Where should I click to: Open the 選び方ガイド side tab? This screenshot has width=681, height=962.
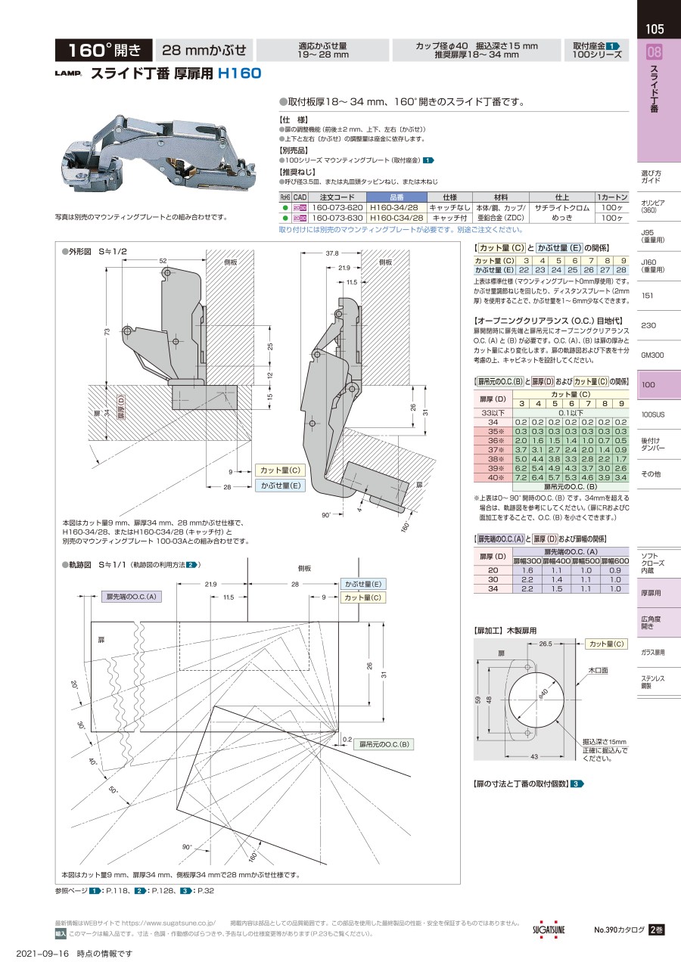coord(651,176)
